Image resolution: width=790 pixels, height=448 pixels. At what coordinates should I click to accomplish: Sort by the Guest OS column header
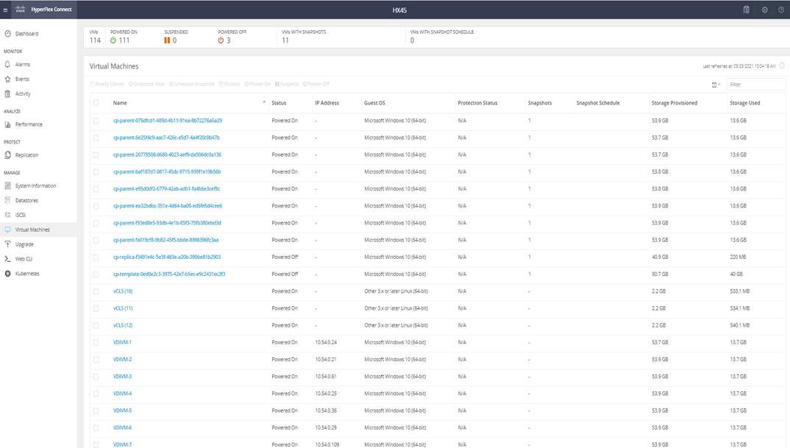(374, 103)
